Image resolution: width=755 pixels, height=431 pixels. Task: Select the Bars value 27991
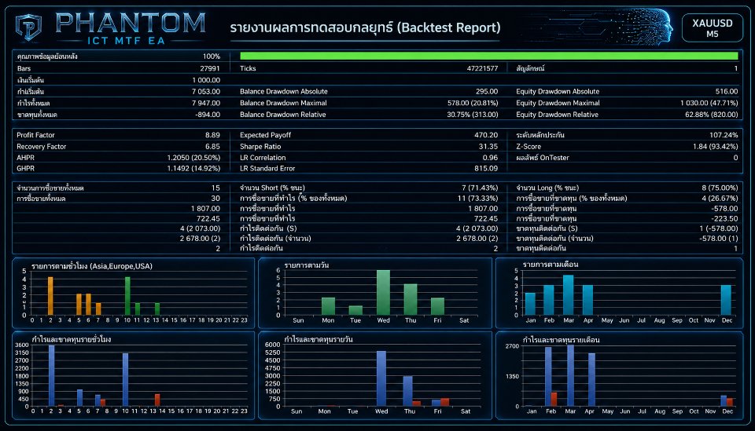click(x=210, y=68)
